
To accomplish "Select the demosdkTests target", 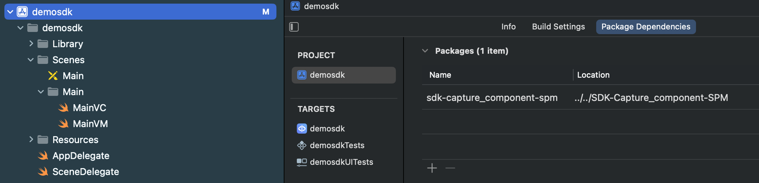I will click(x=331, y=146).
